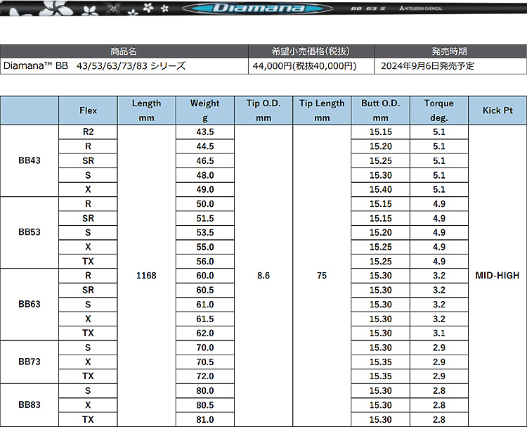
Task: Select the price '44,000円(税抜40,000円)'
Action: [304, 66]
